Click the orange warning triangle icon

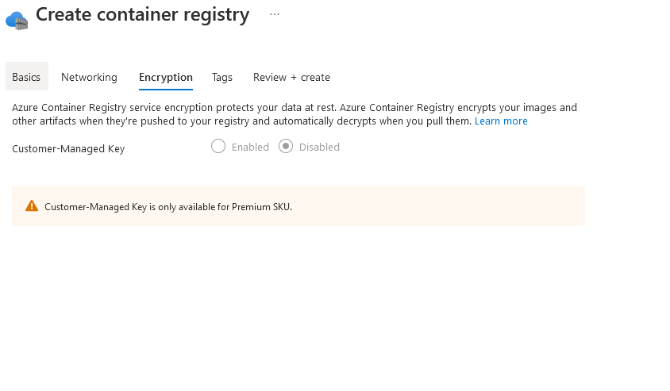tap(32, 206)
